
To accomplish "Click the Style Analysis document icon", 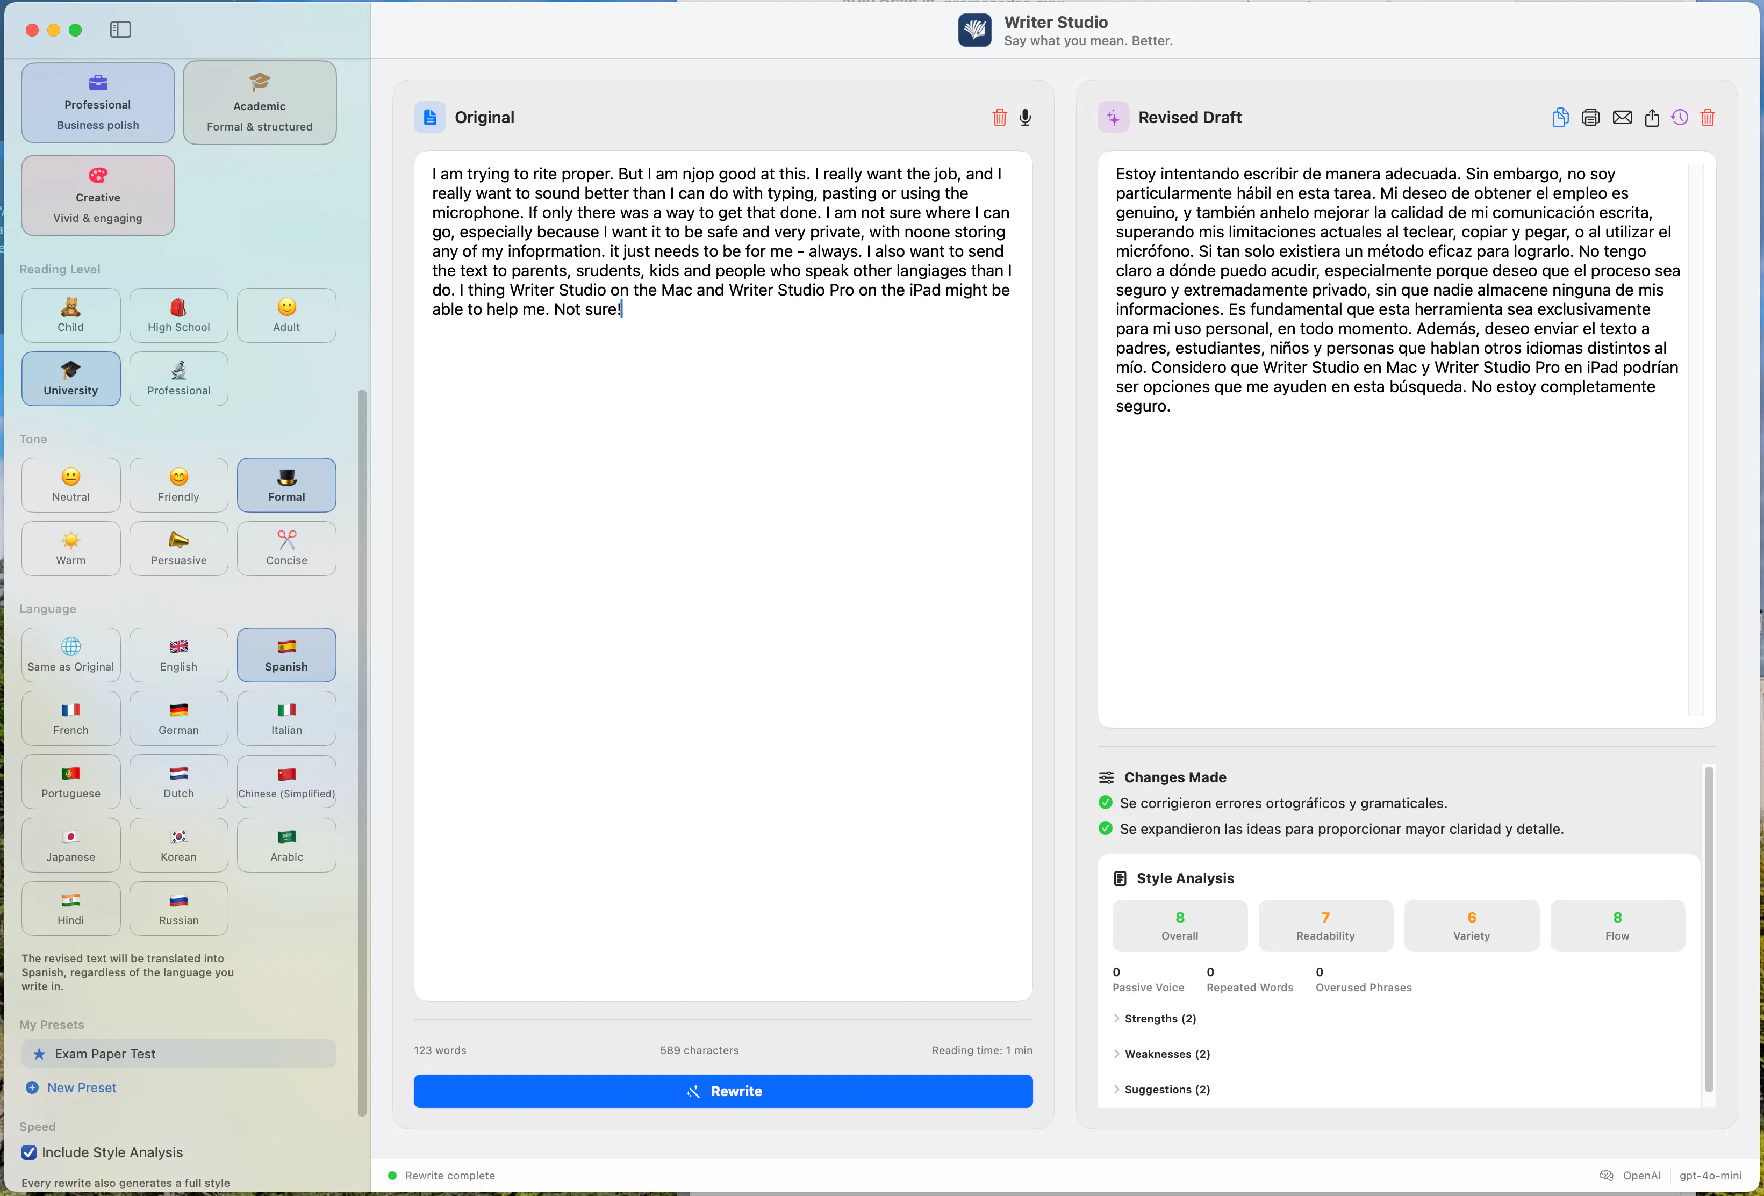I will (1120, 878).
